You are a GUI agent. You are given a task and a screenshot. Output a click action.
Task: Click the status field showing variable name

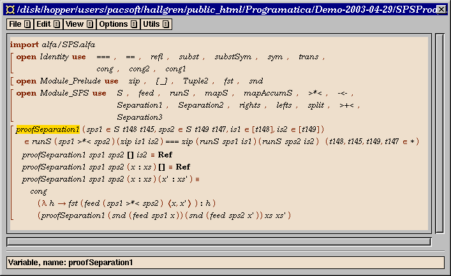pos(225,262)
